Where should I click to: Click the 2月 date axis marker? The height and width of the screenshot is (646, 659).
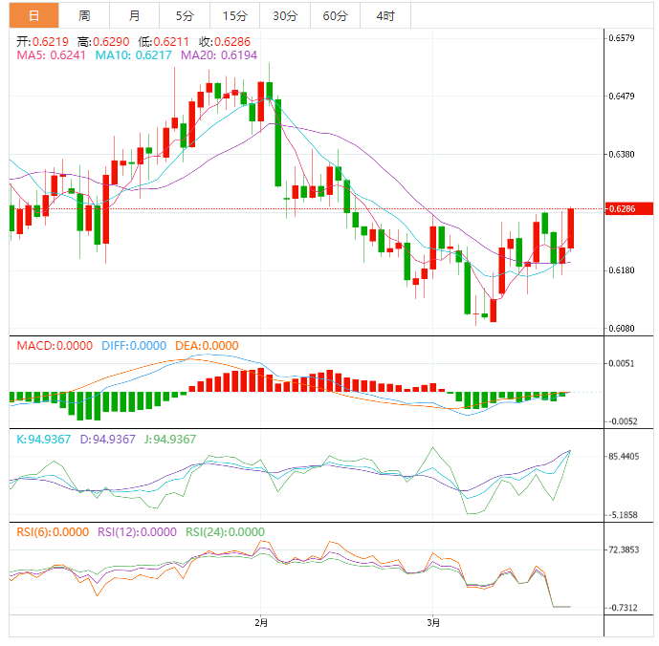click(x=261, y=623)
